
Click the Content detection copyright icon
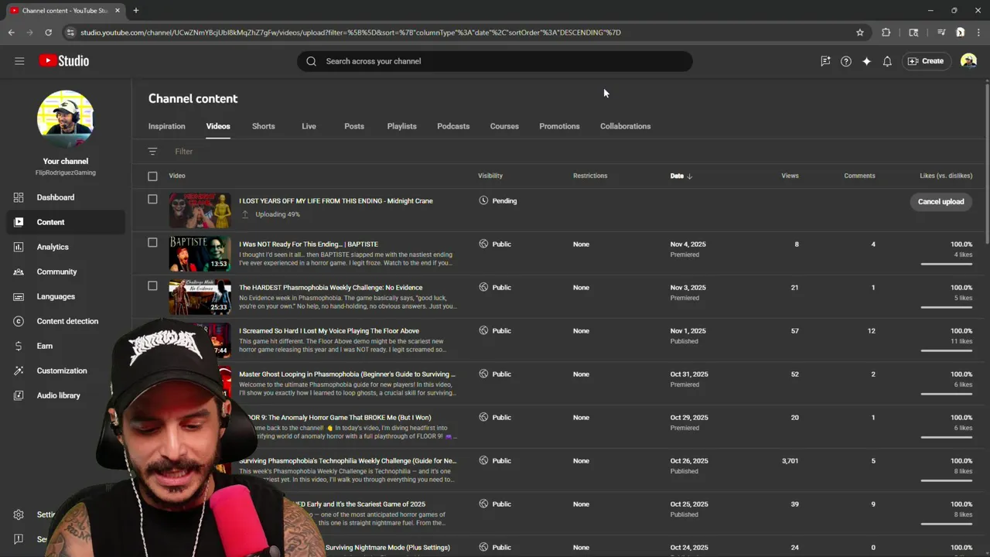pyautogui.click(x=19, y=321)
